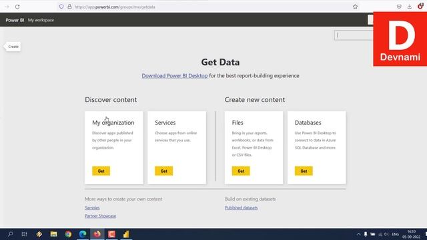Click Get under Services

click(x=163, y=171)
